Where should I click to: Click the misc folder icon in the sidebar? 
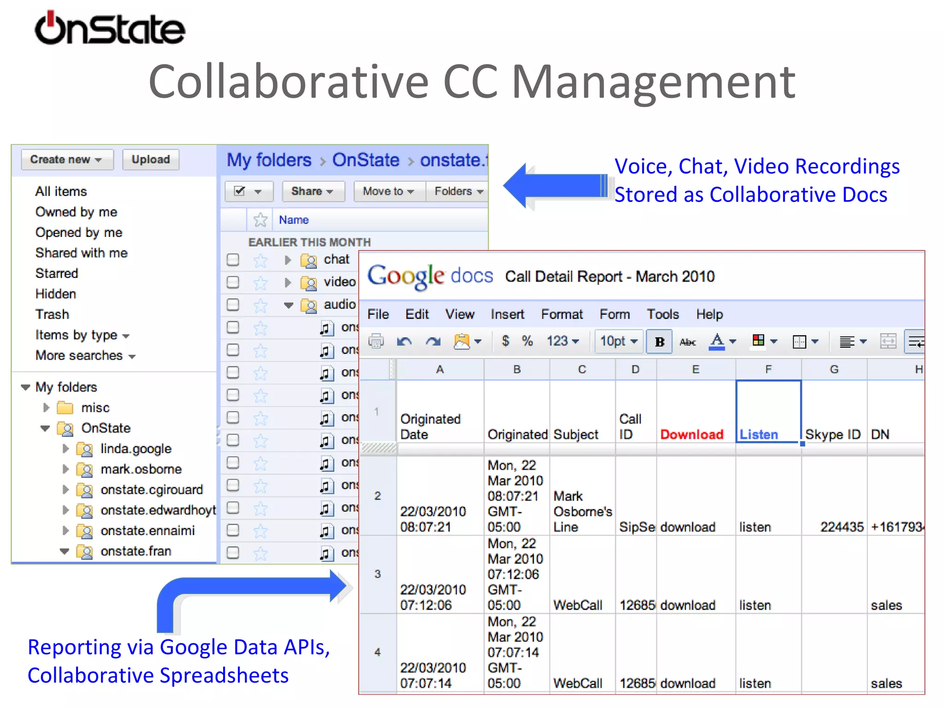[x=65, y=408]
